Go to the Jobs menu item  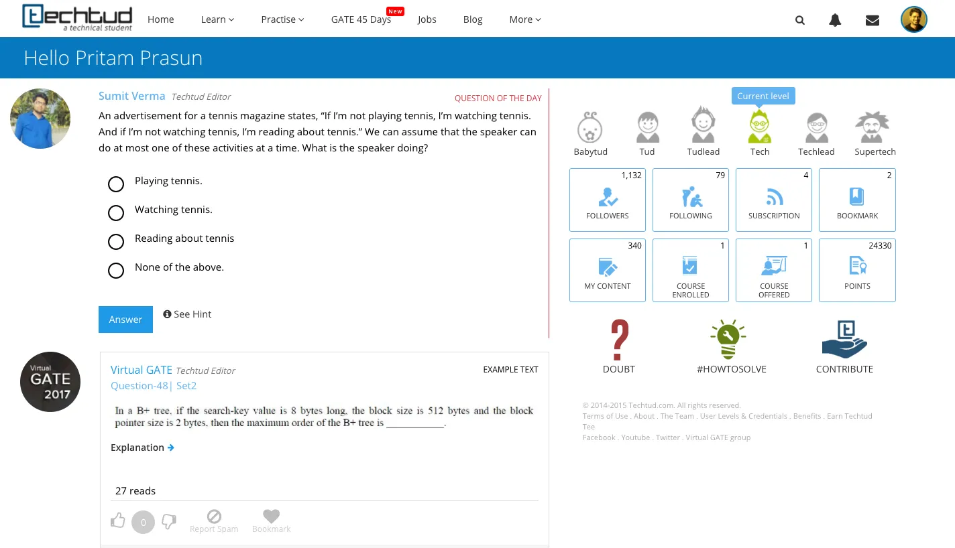click(427, 19)
